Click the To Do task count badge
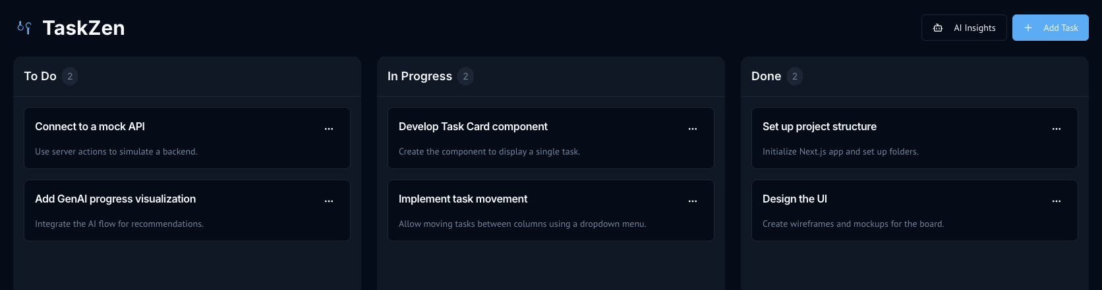Image resolution: width=1102 pixels, height=290 pixels. (70, 76)
